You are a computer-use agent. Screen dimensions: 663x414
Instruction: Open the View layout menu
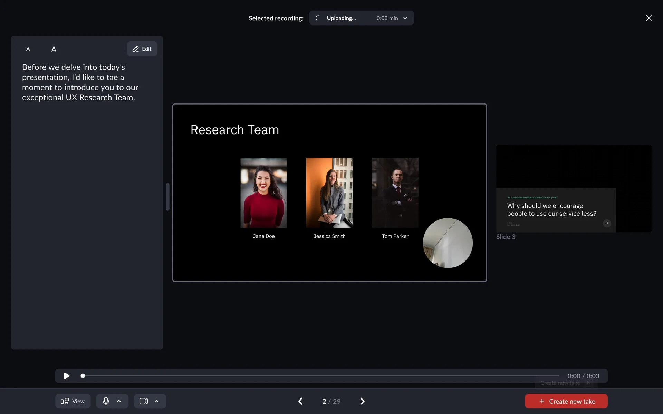pyautogui.click(x=73, y=401)
